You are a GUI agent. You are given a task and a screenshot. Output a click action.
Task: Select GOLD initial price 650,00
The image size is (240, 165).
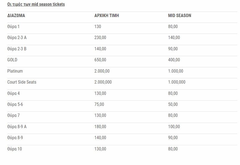point(100,60)
